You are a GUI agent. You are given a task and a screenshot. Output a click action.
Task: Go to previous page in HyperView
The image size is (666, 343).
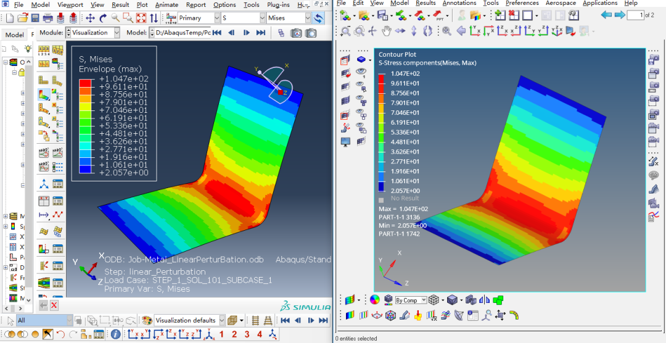(x=607, y=15)
